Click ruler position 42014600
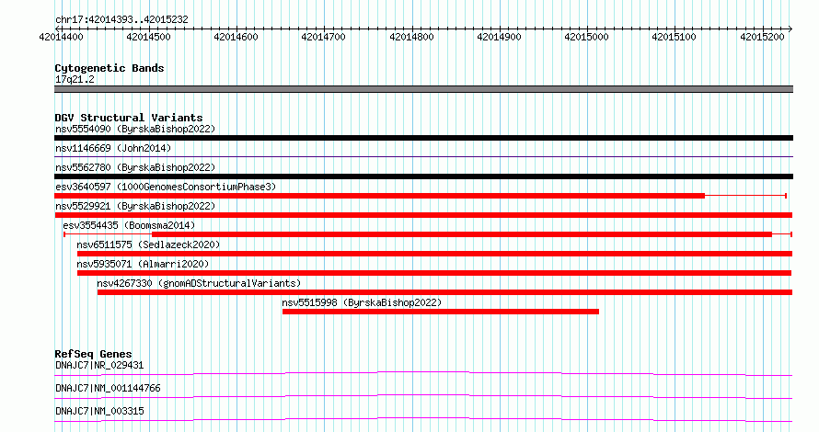 pyautogui.click(x=236, y=37)
